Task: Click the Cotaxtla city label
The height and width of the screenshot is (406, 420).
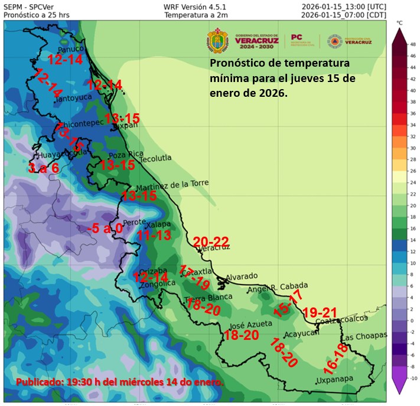Action: pyautogui.click(x=198, y=272)
